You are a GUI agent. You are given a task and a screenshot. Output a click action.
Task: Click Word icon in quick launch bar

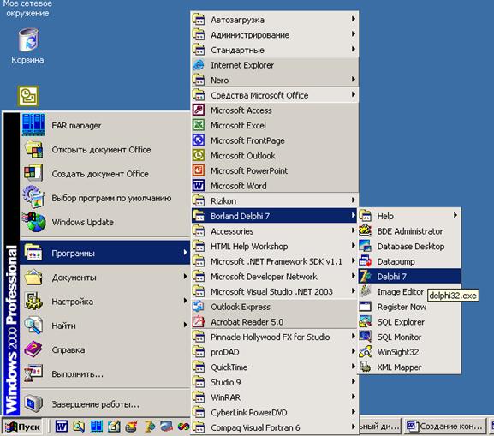pos(62,427)
